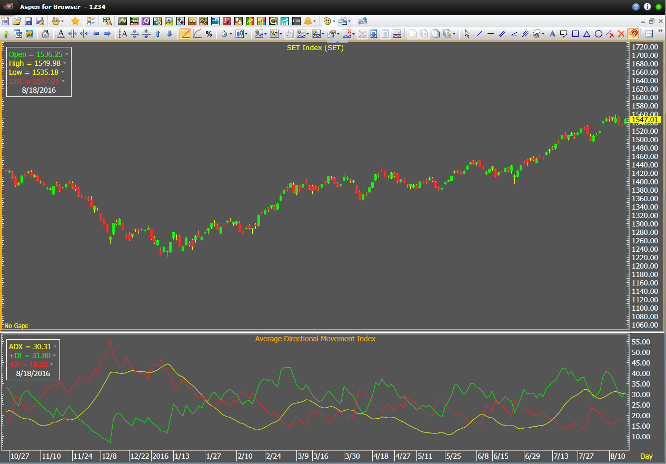Click the Average Directional Movement Index title
Viewport: 666px width, 464px height.
coord(315,339)
